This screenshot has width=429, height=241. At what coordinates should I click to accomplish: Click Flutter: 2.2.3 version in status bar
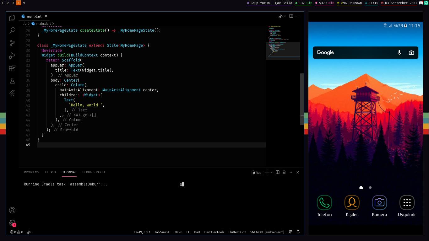tap(237, 232)
